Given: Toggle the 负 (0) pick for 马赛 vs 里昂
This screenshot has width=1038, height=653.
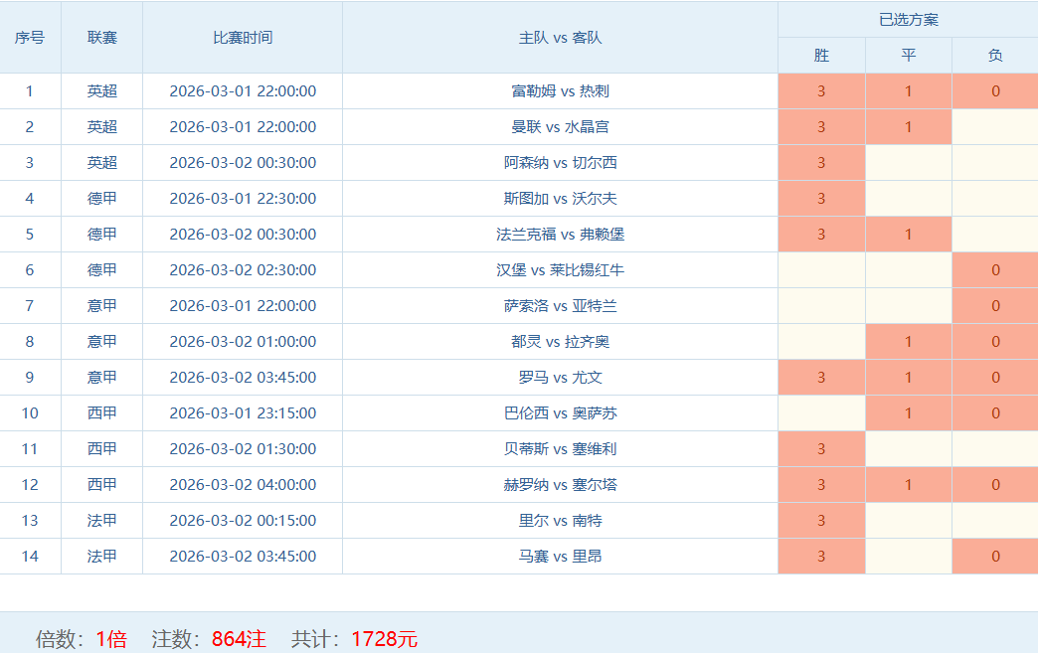Looking at the screenshot, I should pos(994,557).
